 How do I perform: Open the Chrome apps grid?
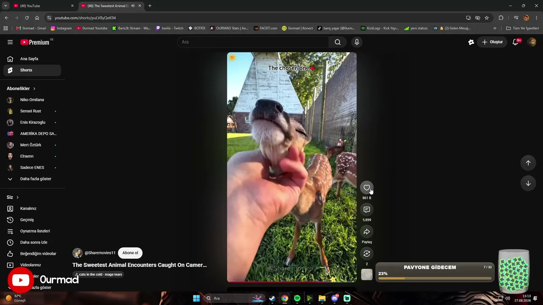(6, 28)
